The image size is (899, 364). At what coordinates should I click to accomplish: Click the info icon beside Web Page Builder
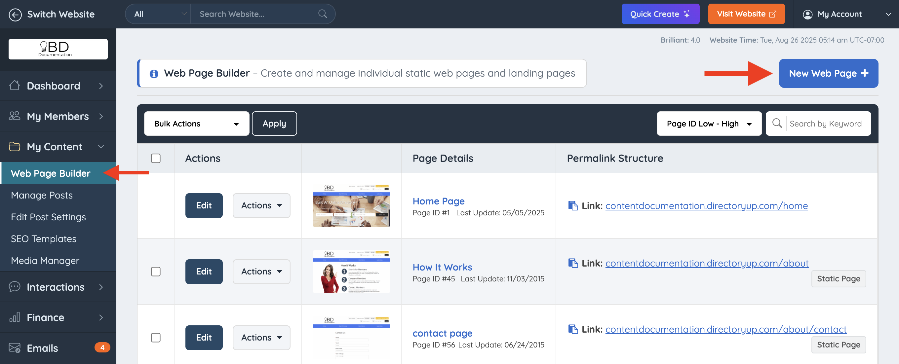[x=154, y=74]
